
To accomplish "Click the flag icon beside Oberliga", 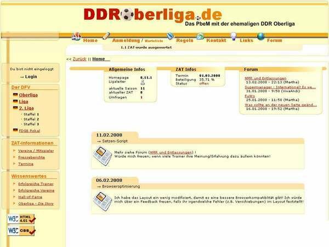I will 15,95.
